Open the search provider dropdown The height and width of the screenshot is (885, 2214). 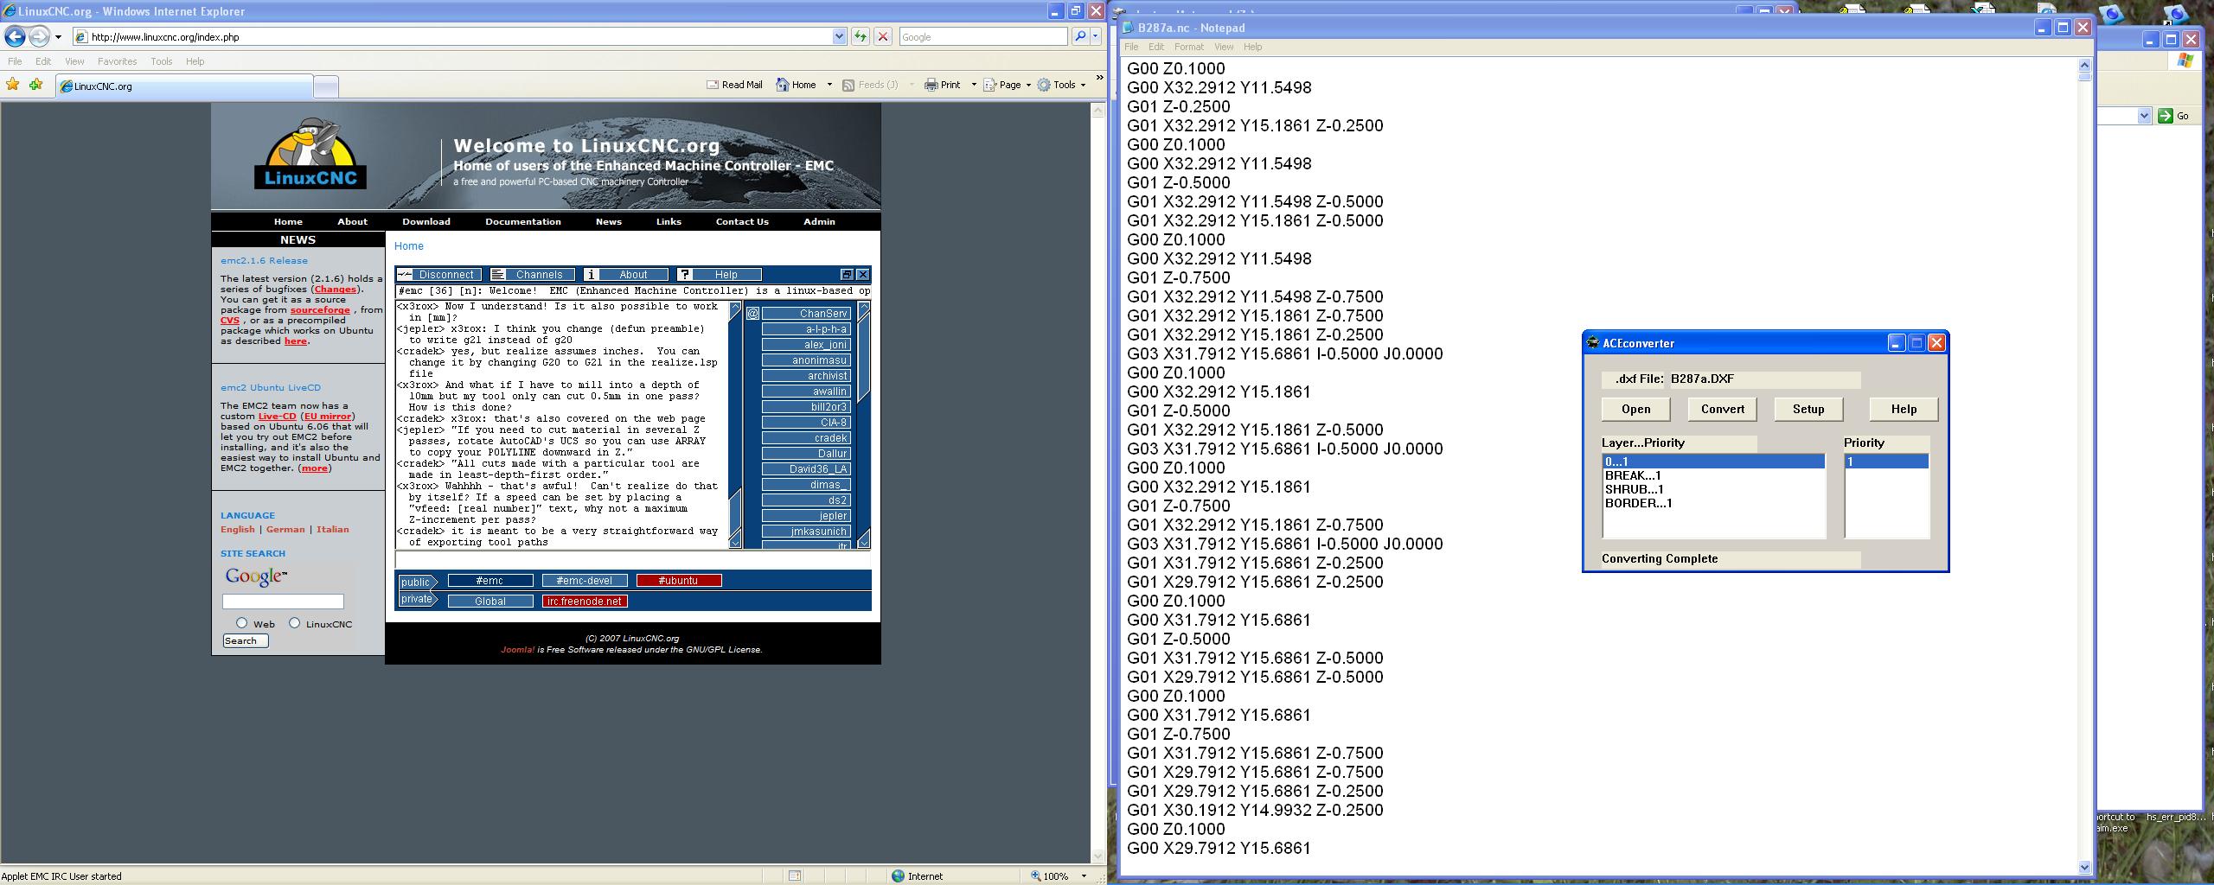[1095, 36]
